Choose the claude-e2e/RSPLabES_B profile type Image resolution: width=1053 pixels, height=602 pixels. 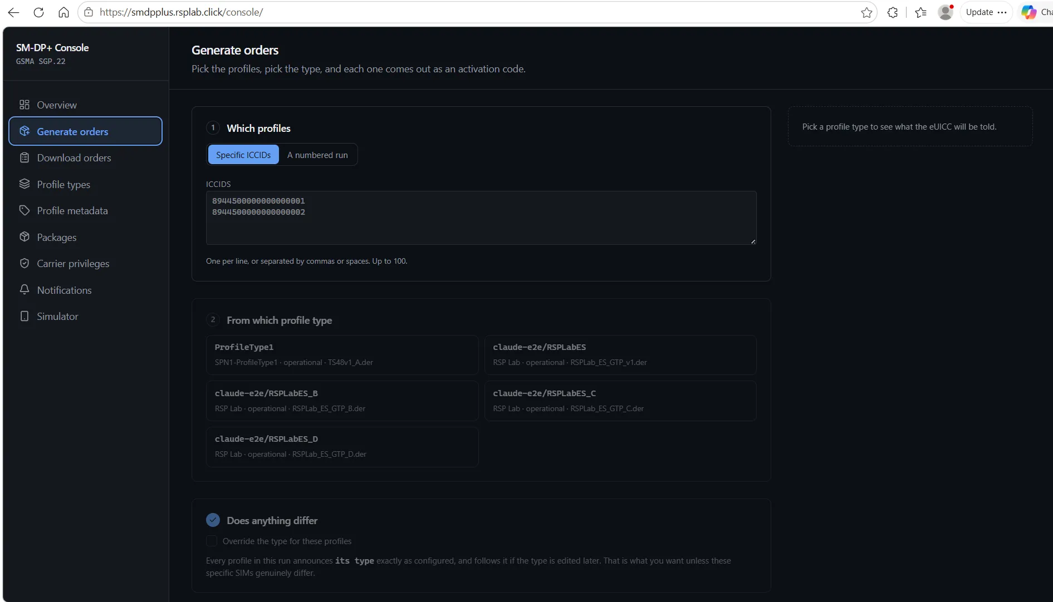coord(342,401)
